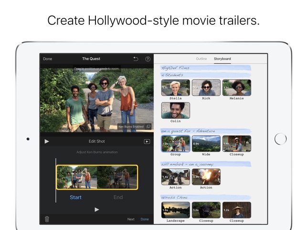Delete clip using trash icon
The width and height of the screenshot is (307, 230).
click(47, 219)
